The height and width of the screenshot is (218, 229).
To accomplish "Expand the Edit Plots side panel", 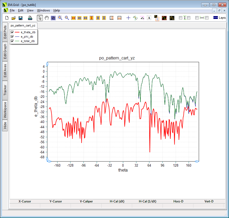I will pos(5,32).
